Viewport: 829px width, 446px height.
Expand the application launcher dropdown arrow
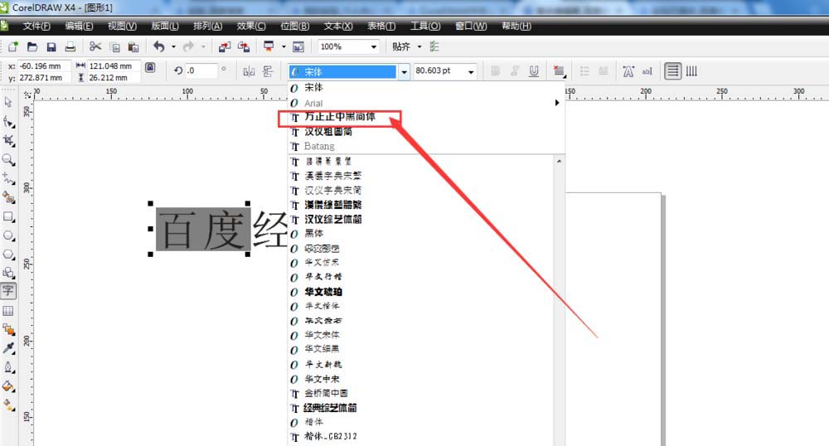284,46
